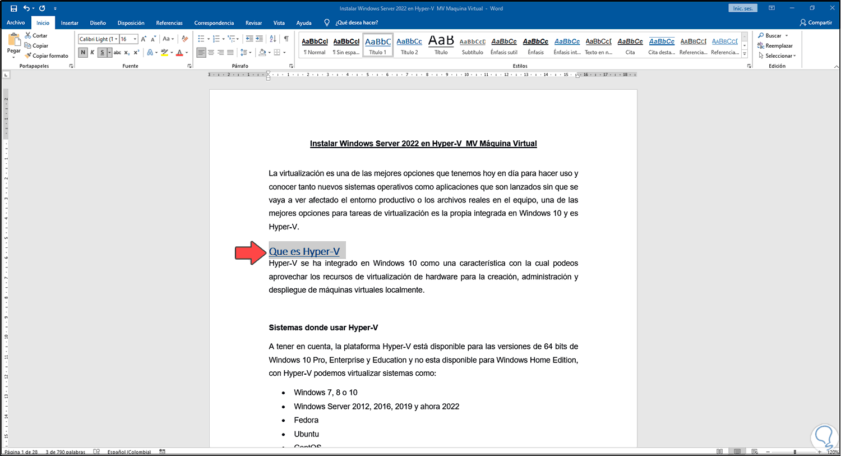Open the numbered list dropdown arrow

pyautogui.click(x=223, y=39)
